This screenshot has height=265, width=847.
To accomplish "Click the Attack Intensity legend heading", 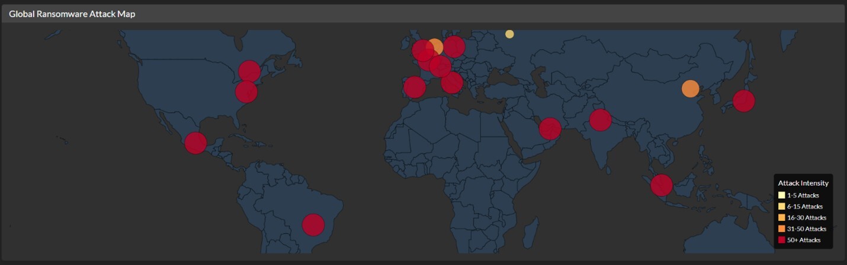I will [803, 183].
